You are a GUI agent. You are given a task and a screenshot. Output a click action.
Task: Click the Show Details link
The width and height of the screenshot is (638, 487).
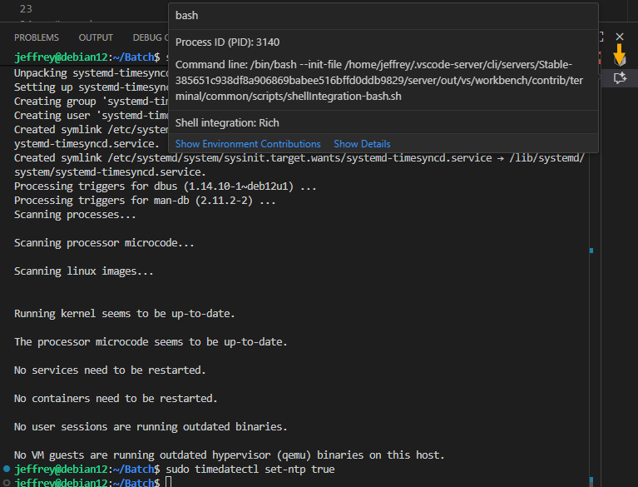click(x=362, y=144)
